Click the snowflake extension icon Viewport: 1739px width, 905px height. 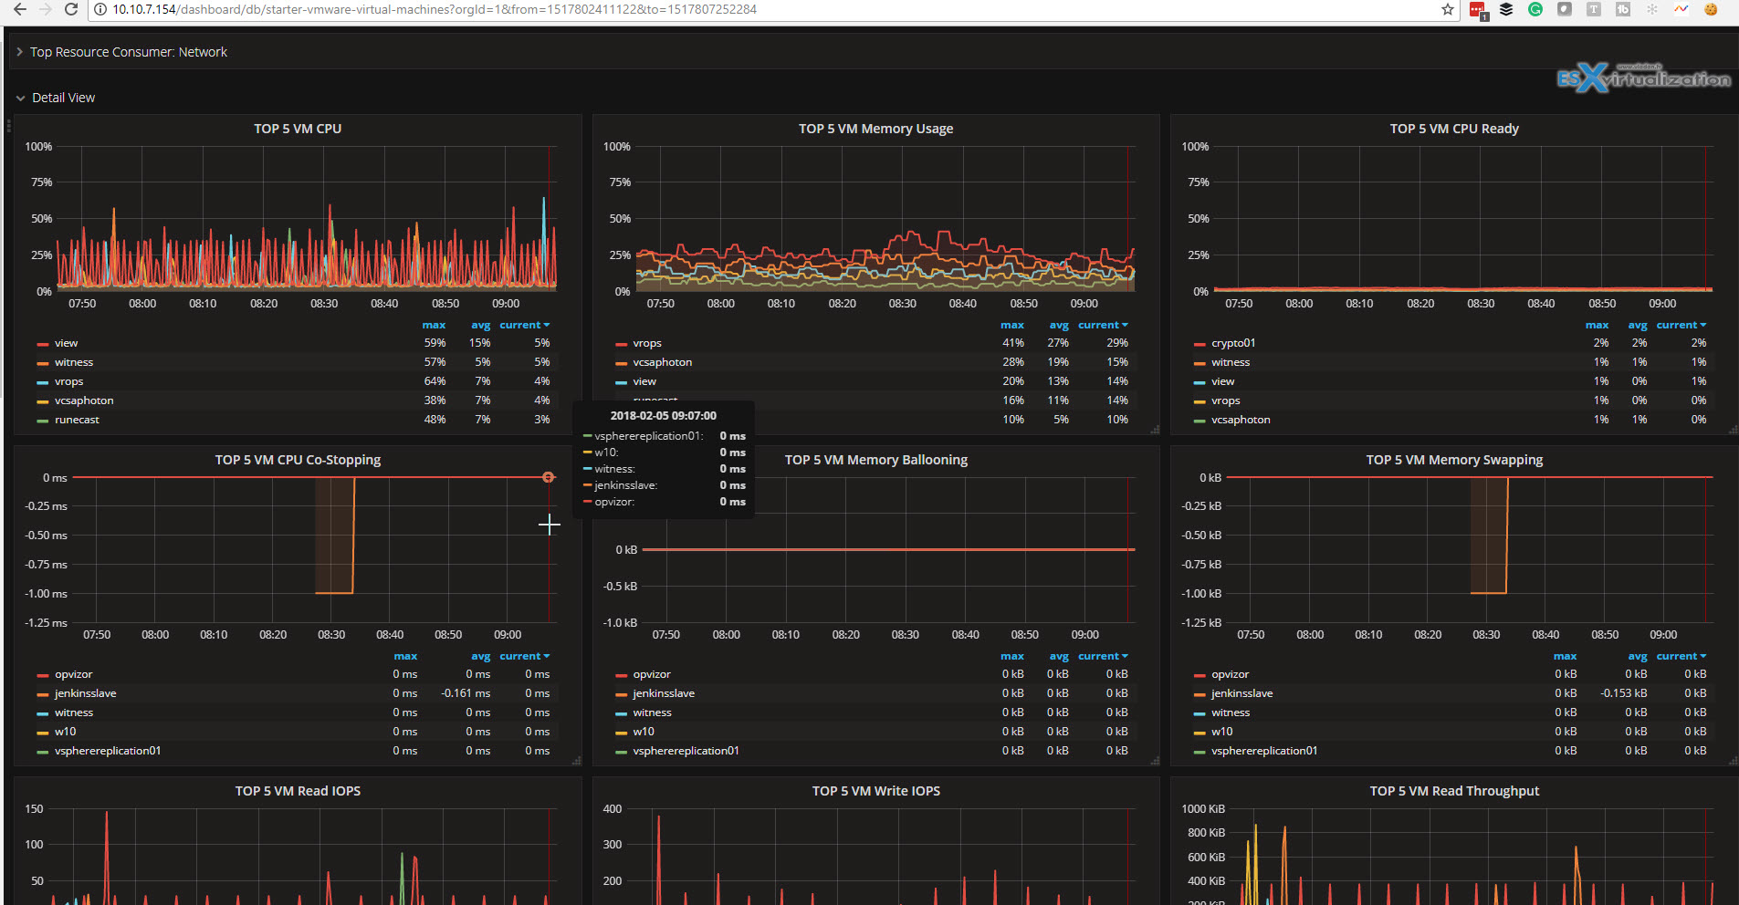pos(1652,9)
